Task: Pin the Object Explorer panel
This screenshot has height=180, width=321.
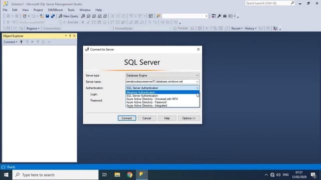Action: coord(70,36)
